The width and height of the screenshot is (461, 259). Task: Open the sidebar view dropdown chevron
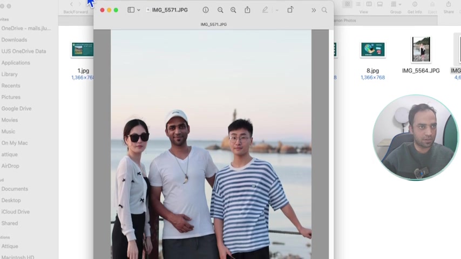[x=139, y=10]
